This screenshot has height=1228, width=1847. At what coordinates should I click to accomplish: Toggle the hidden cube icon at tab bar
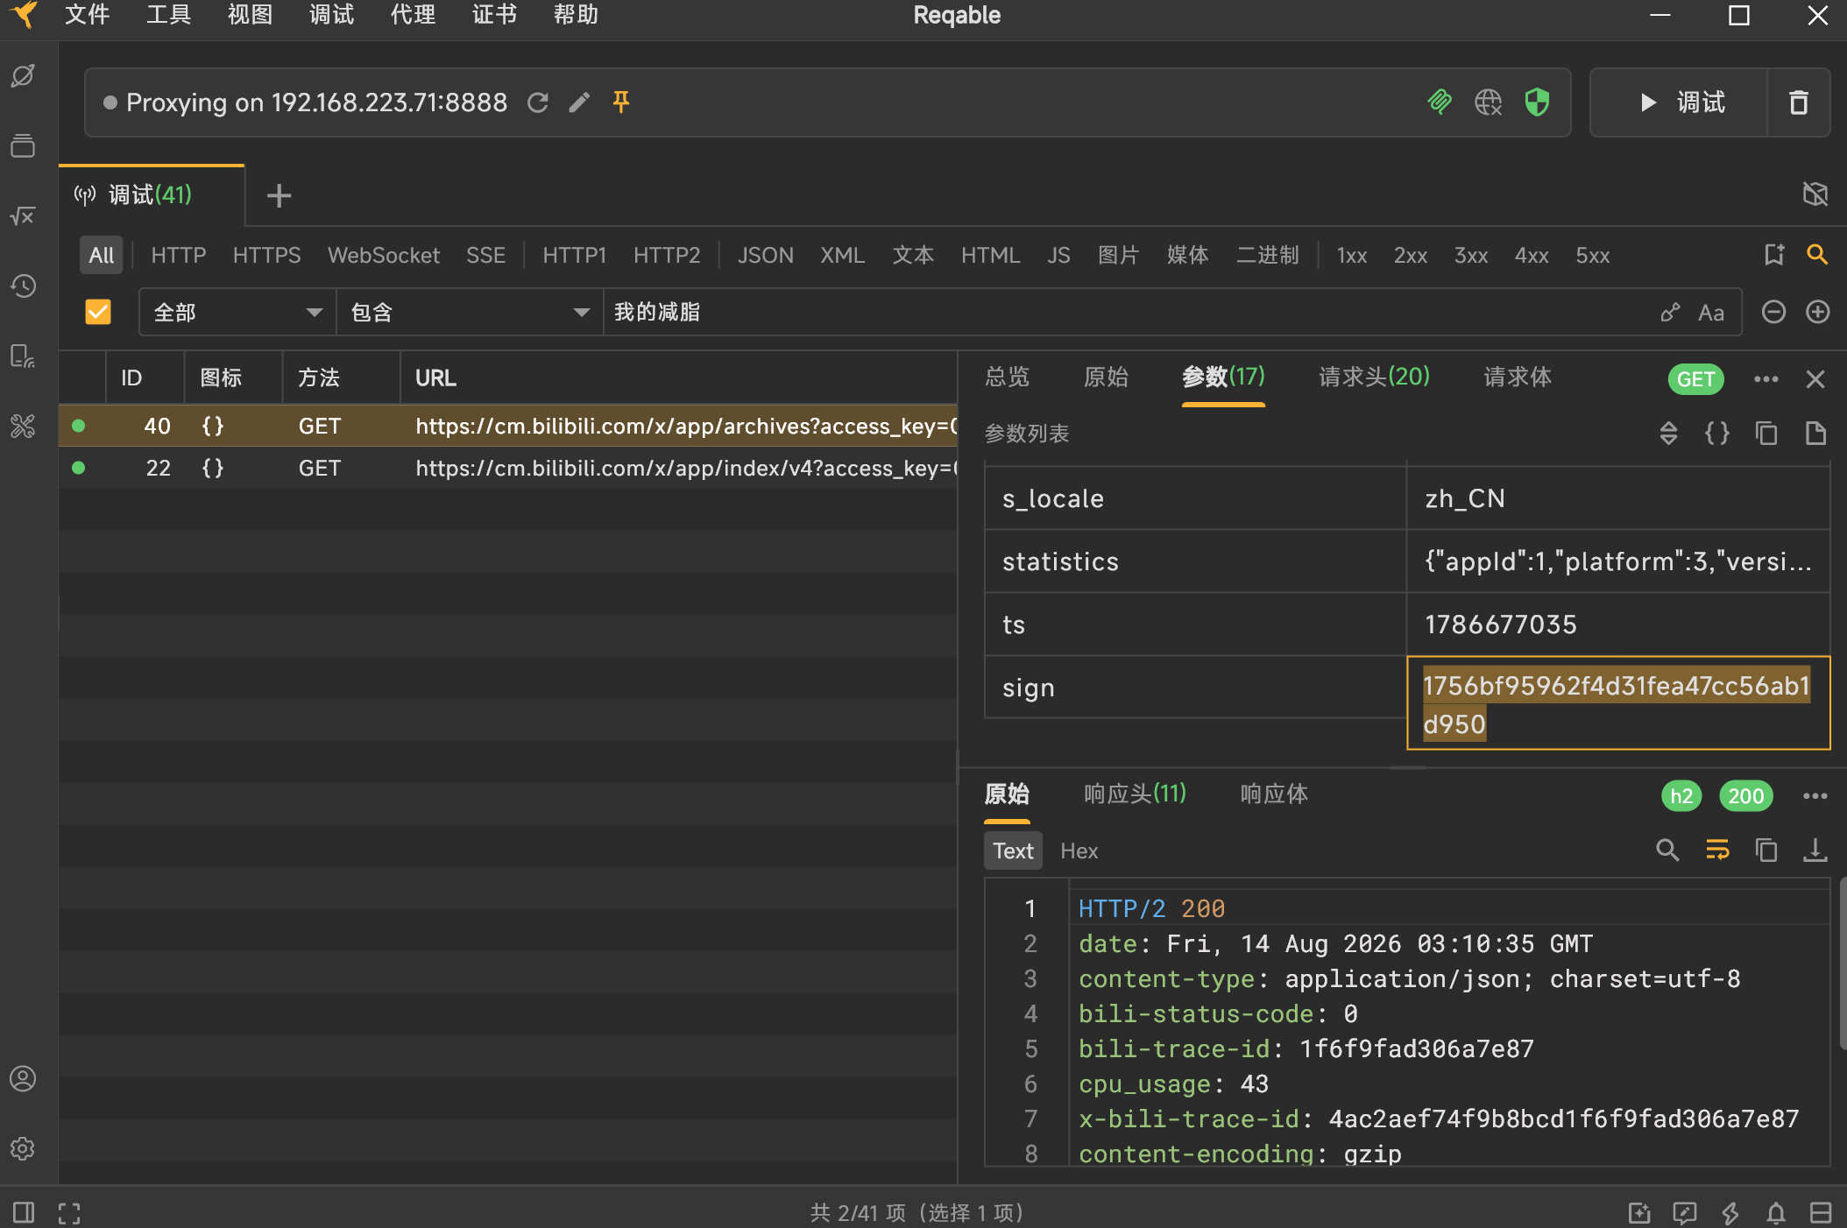(1815, 194)
